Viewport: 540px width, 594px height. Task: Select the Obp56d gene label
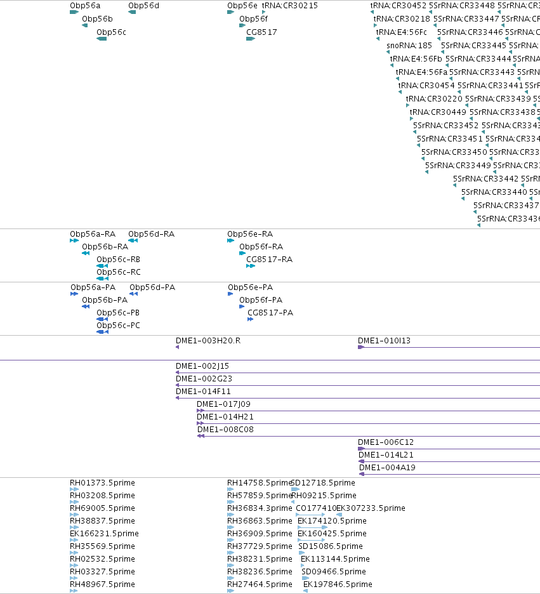tap(143, 6)
